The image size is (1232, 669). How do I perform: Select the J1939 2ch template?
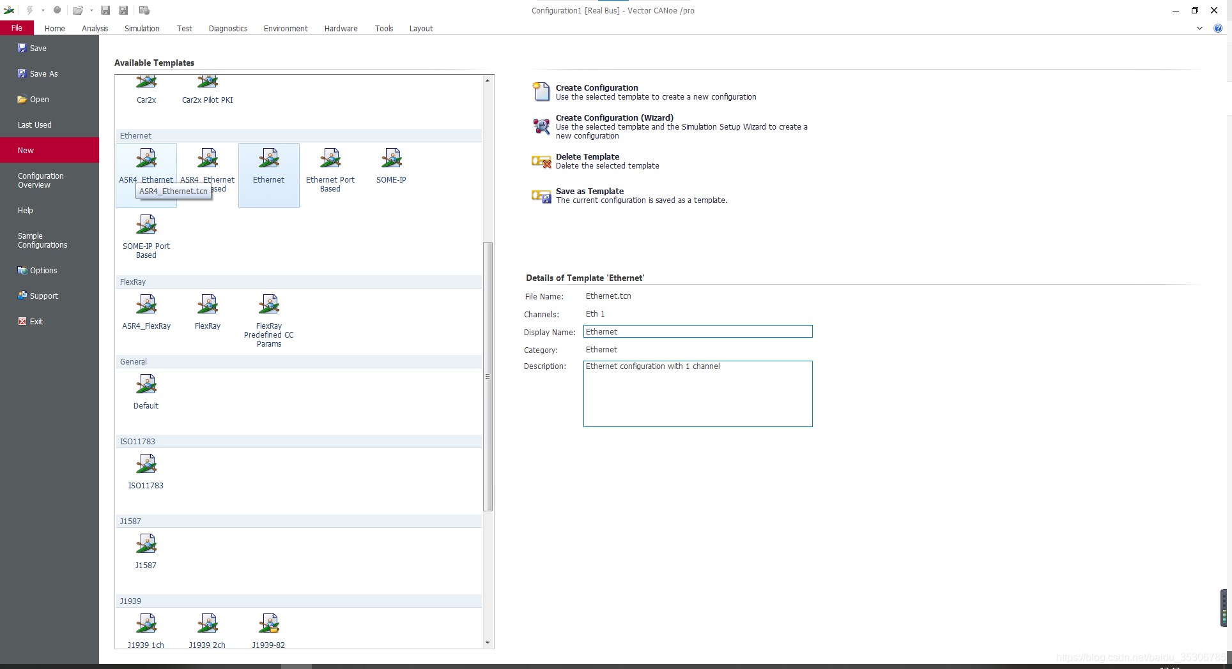coord(208,631)
